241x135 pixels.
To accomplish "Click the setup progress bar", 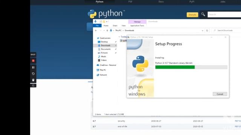I will (x=191, y=67).
